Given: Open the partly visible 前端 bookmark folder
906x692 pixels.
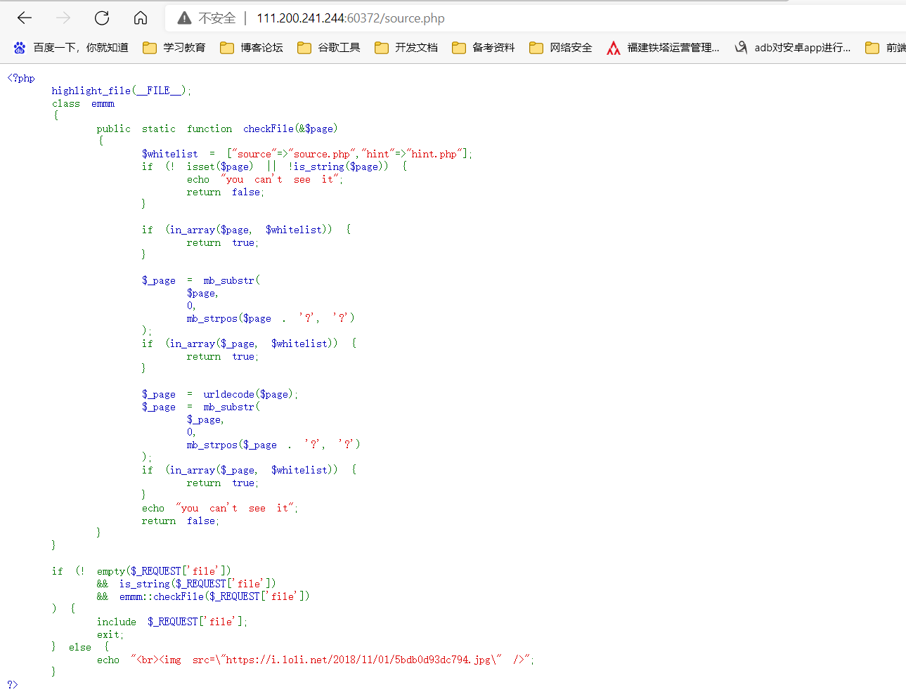Looking at the screenshot, I should click(x=885, y=48).
